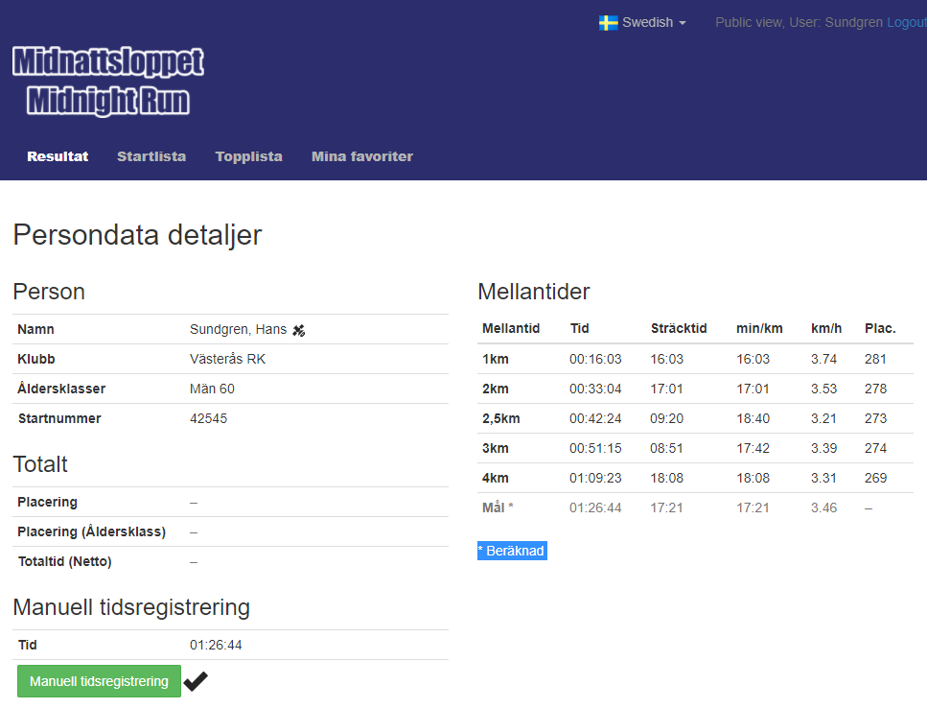Click the km/h value 3.53
The height and width of the screenshot is (708, 927).
(824, 389)
